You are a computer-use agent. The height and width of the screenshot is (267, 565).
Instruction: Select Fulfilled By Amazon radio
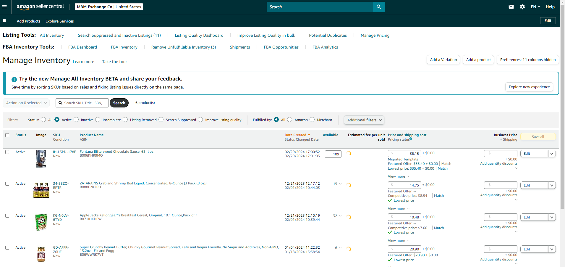tap(290, 120)
